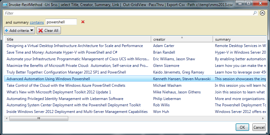Screen dimensions: 270x135
Task: Click inside the Filter search box
Action: pos(126,13)
